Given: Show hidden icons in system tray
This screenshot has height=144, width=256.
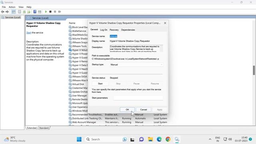Looking at the screenshot, I should click(210, 139).
